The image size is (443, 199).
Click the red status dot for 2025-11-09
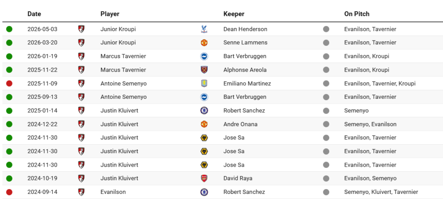coord(10,83)
